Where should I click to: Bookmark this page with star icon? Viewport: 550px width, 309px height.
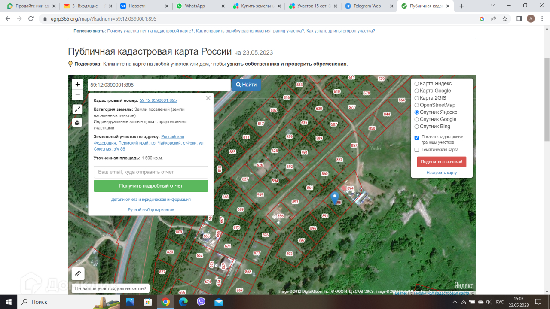[x=505, y=19]
